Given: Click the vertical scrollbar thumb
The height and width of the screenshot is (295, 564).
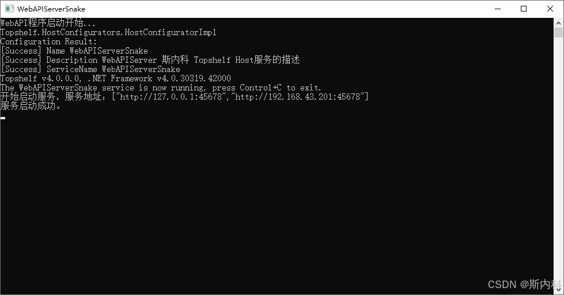Looking at the screenshot, I should point(558,33).
